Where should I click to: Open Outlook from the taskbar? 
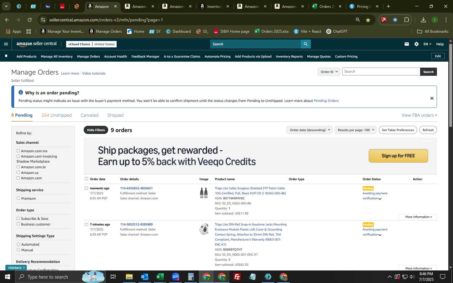(x=145, y=277)
